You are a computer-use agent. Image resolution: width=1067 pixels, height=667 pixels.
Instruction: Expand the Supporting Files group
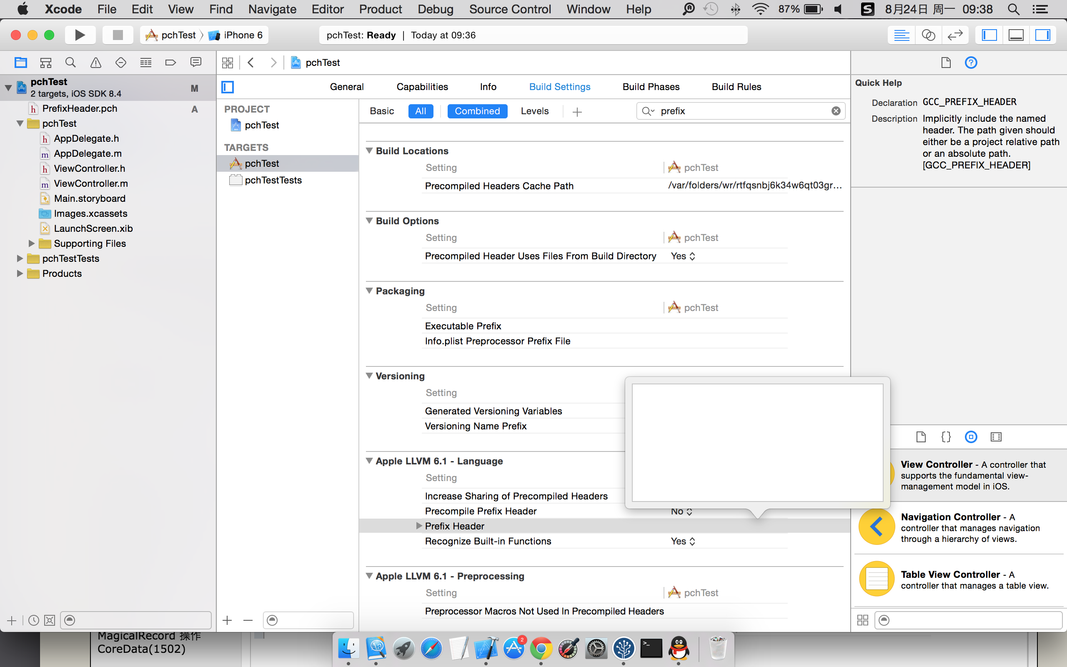(31, 243)
